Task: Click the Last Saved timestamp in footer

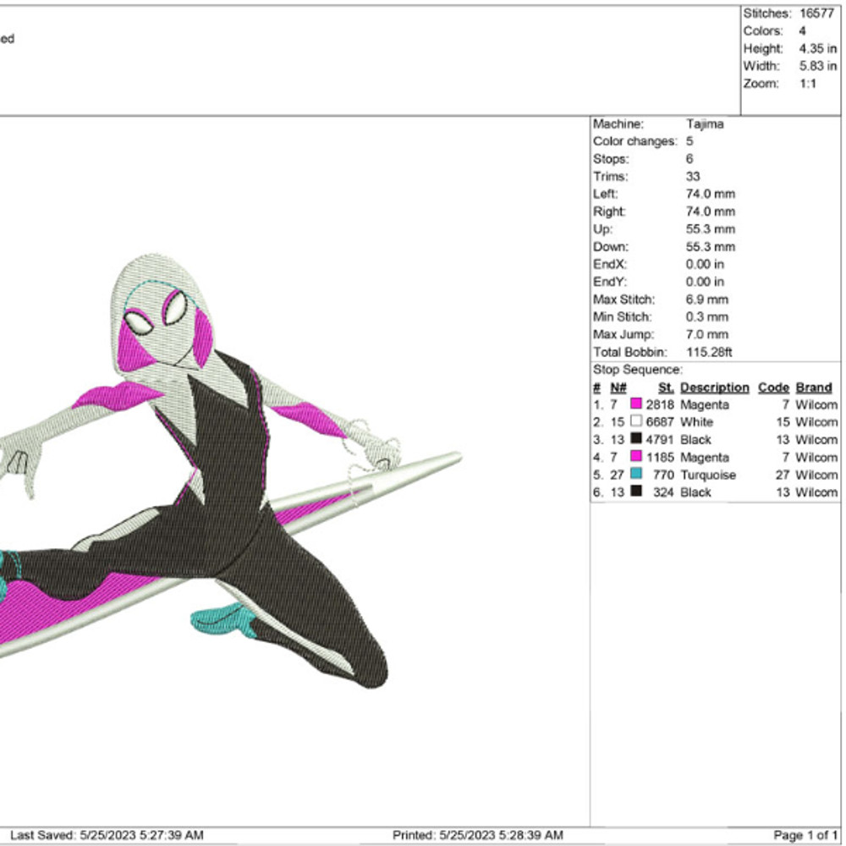Action: 107,835
